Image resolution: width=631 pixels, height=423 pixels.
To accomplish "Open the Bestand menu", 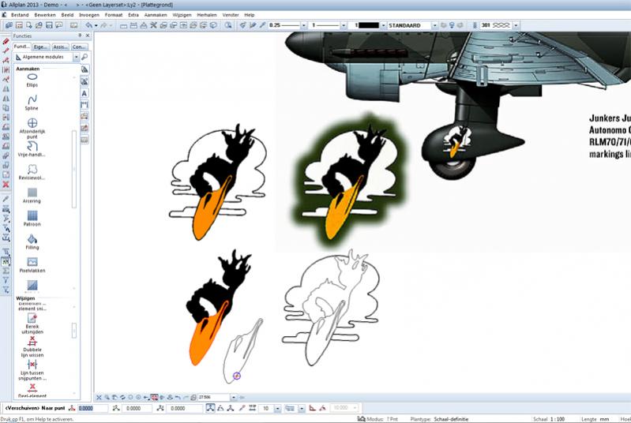I will [x=20, y=15].
